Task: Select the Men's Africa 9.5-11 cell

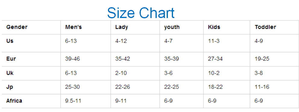Action: 86,101
